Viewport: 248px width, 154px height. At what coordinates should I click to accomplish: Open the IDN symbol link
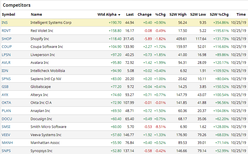point(5,71)
